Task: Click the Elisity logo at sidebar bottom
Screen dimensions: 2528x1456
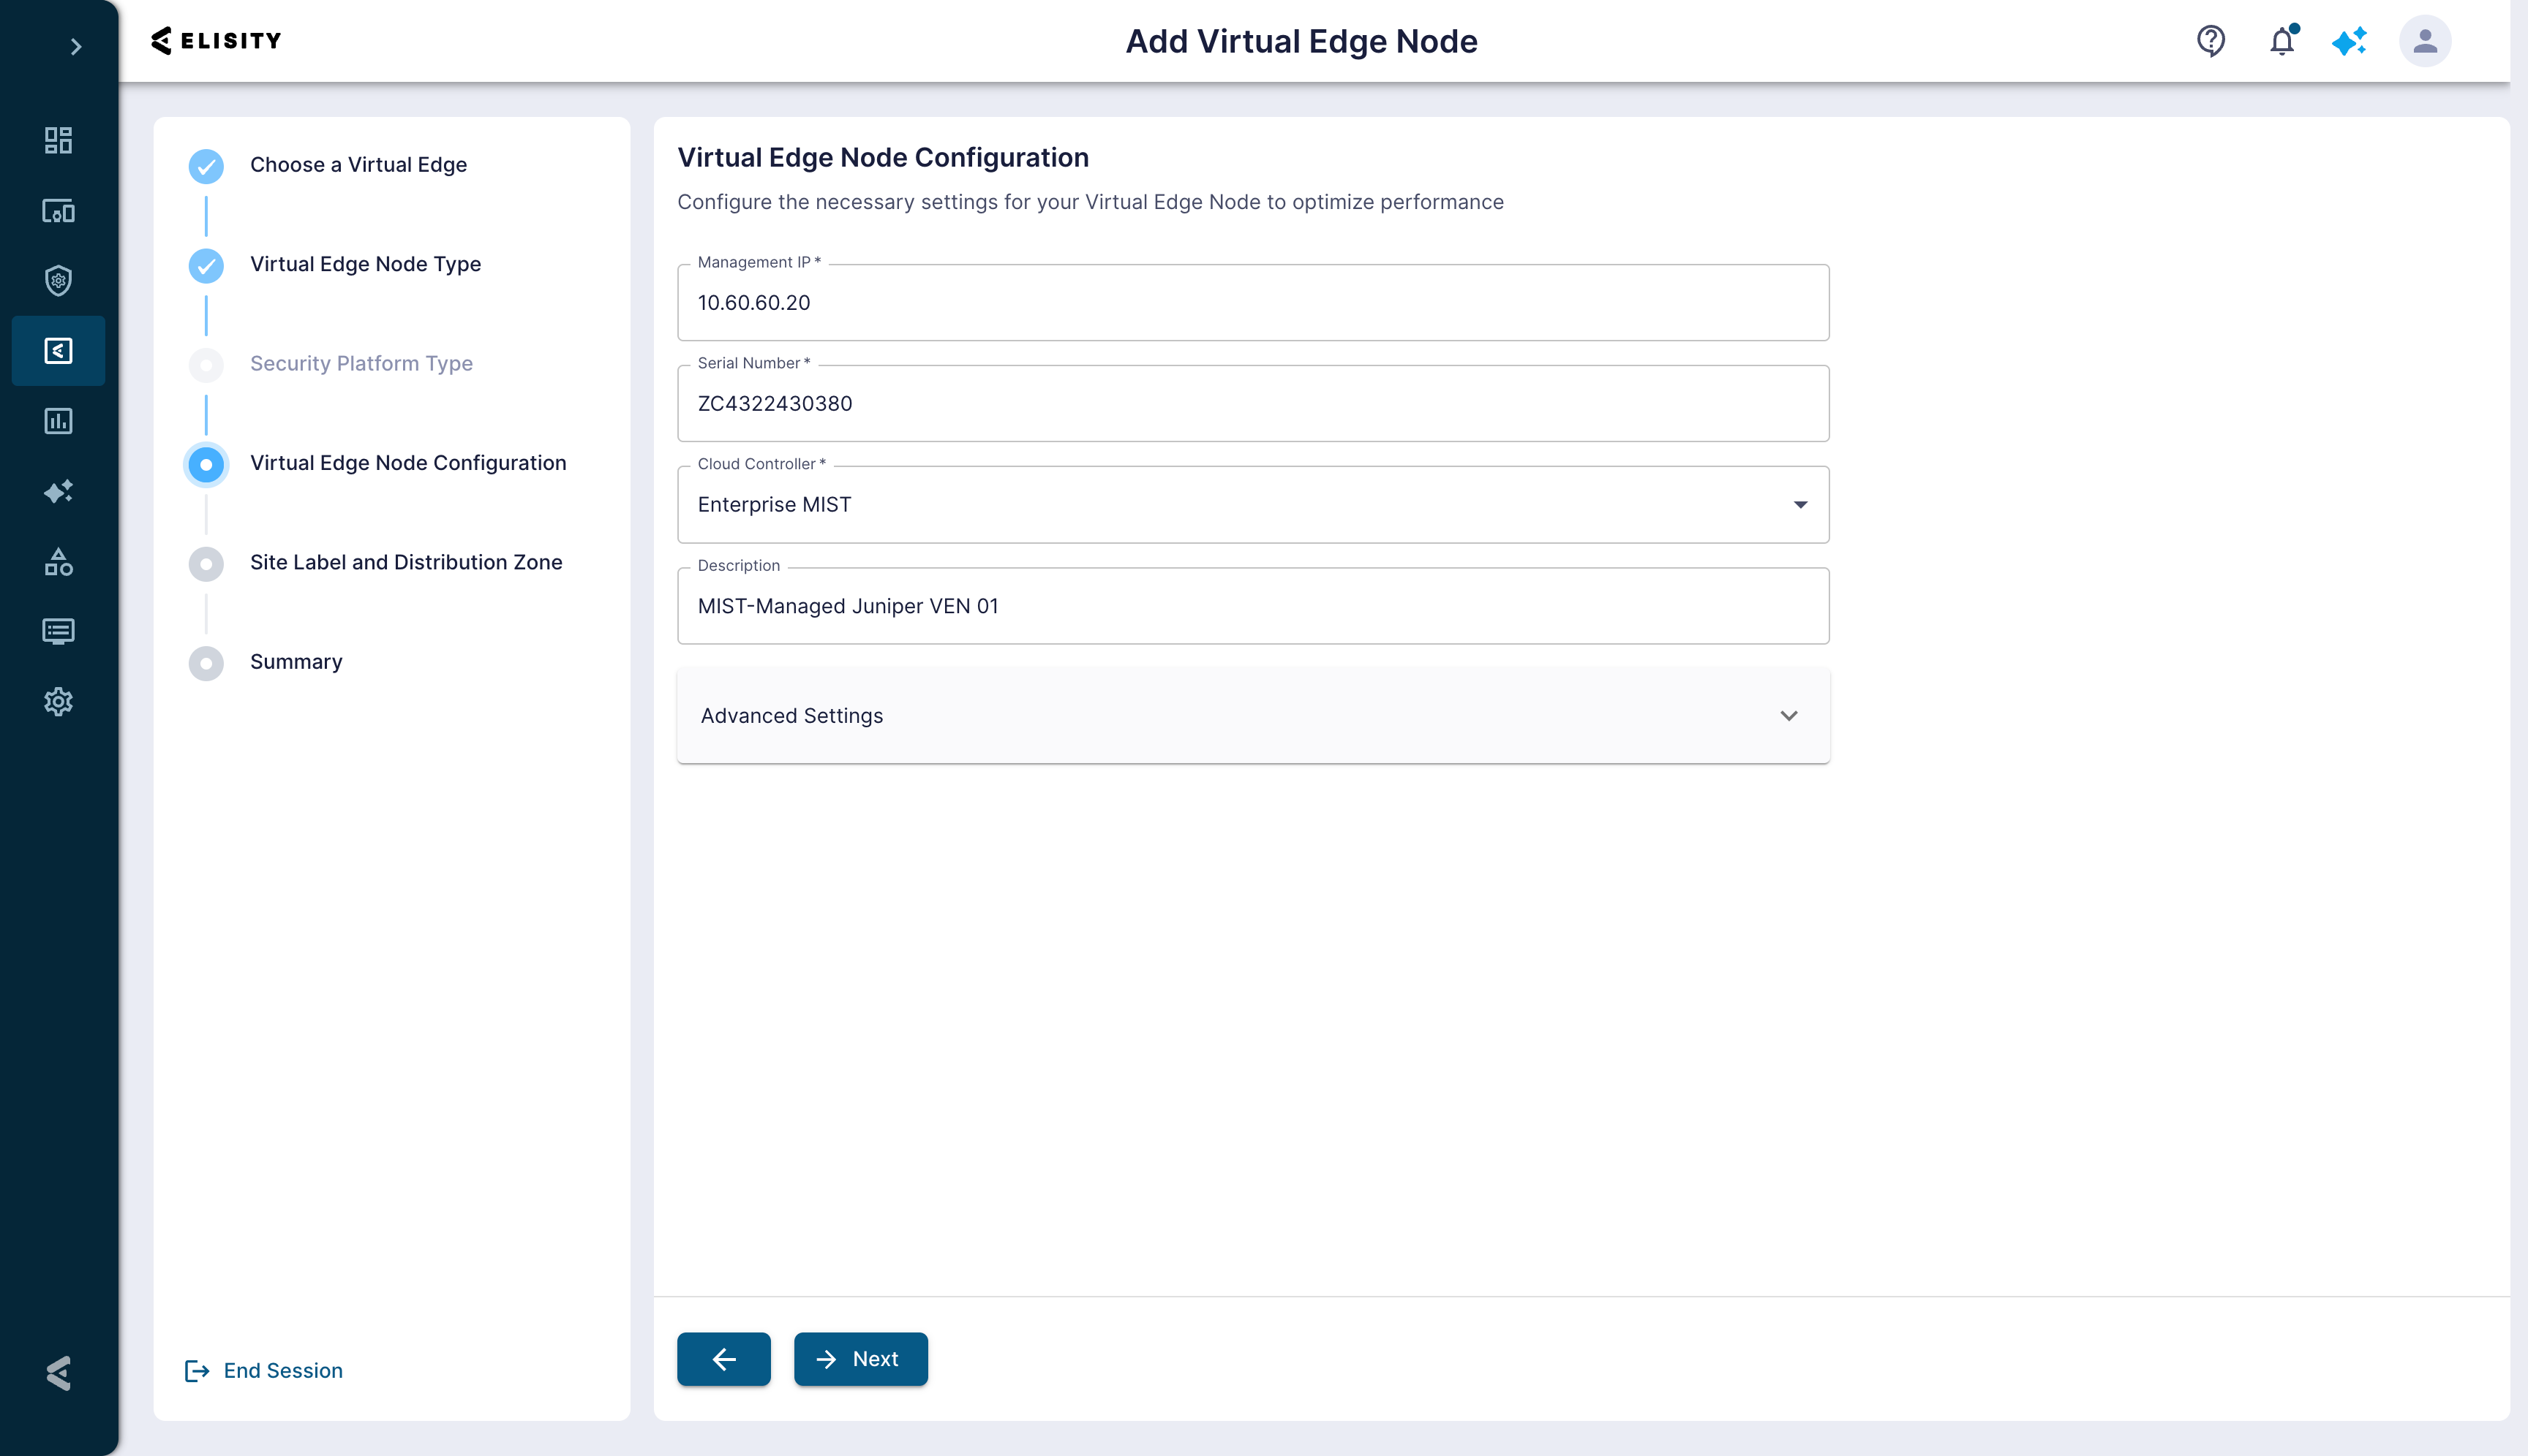Action: pyautogui.click(x=58, y=1373)
